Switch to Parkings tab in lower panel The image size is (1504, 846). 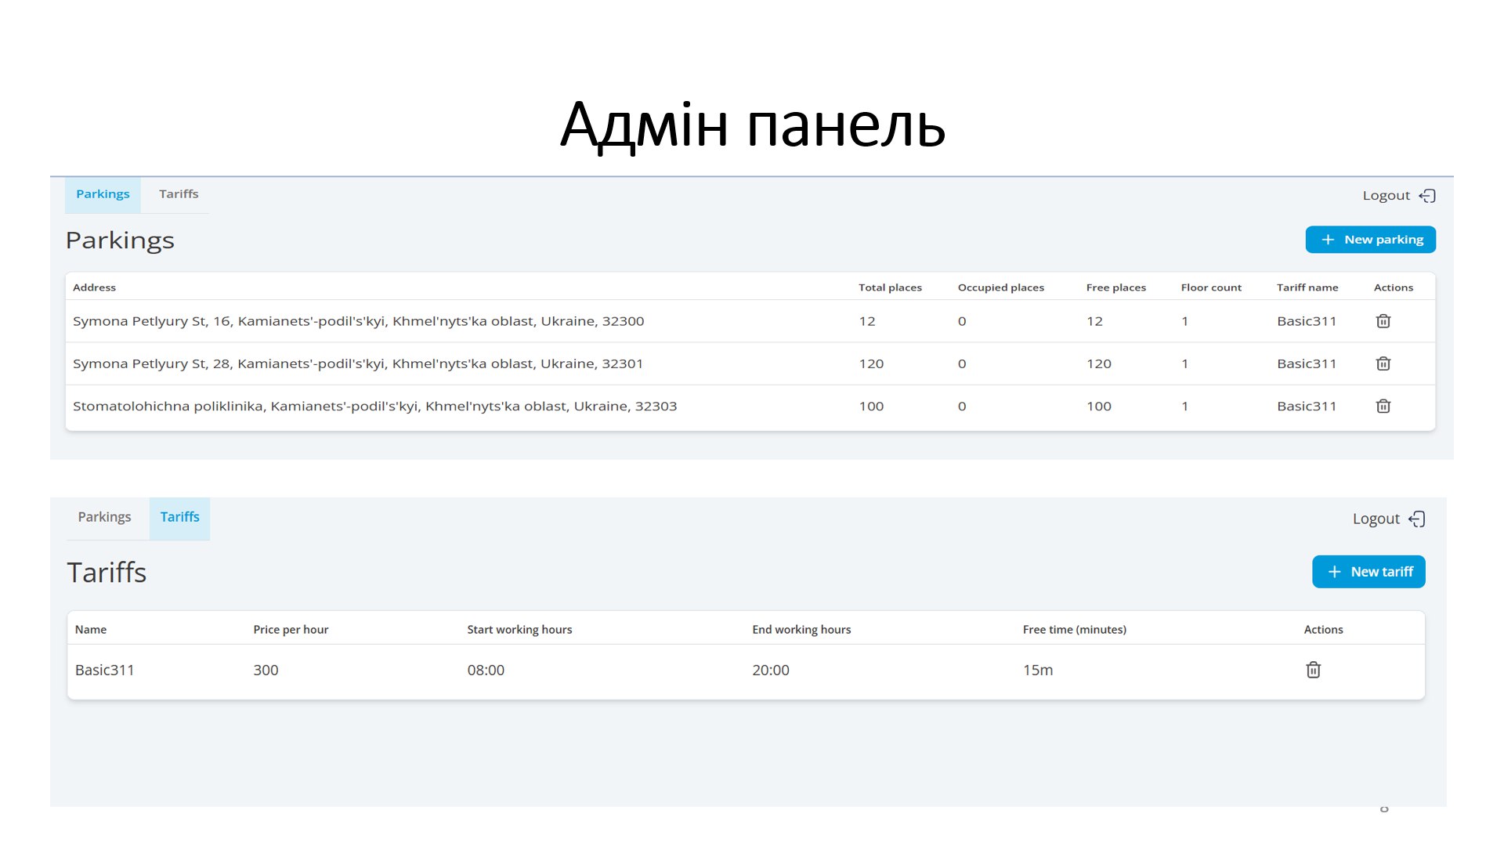[104, 517]
